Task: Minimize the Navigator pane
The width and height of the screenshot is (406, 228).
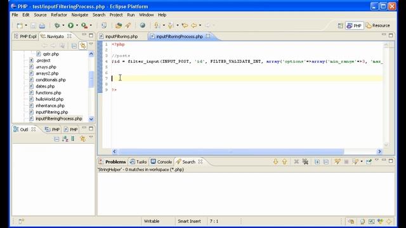Action: (x=84, y=35)
